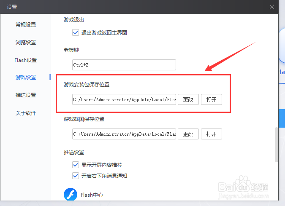Focus the 老板键 Ctrl+Z hotkey field
This screenshot has height=206, width=285.
(x=124, y=65)
